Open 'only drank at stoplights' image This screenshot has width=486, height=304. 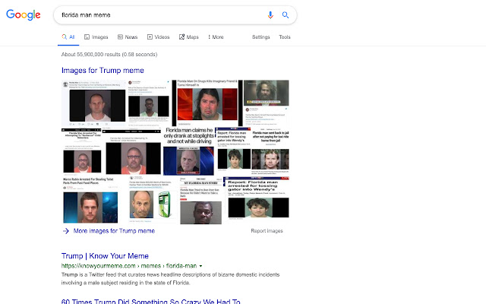[x=189, y=151]
